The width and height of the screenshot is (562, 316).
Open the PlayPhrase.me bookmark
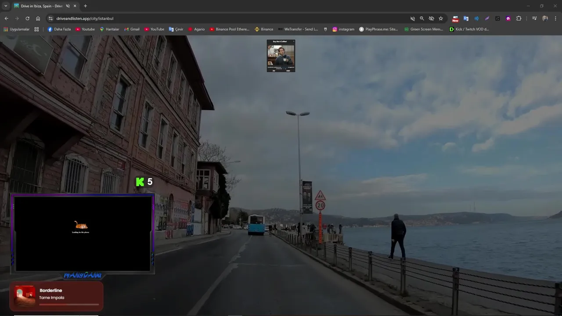click(378, 29)
